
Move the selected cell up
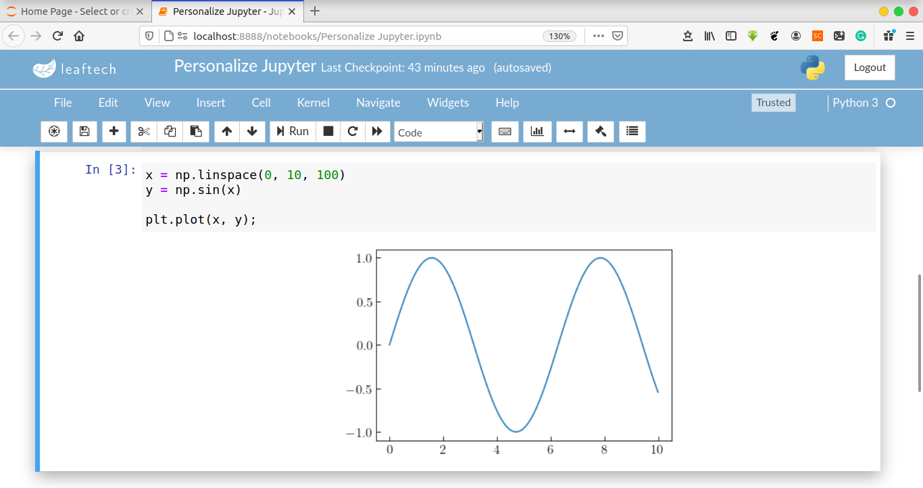coord(227,132)
